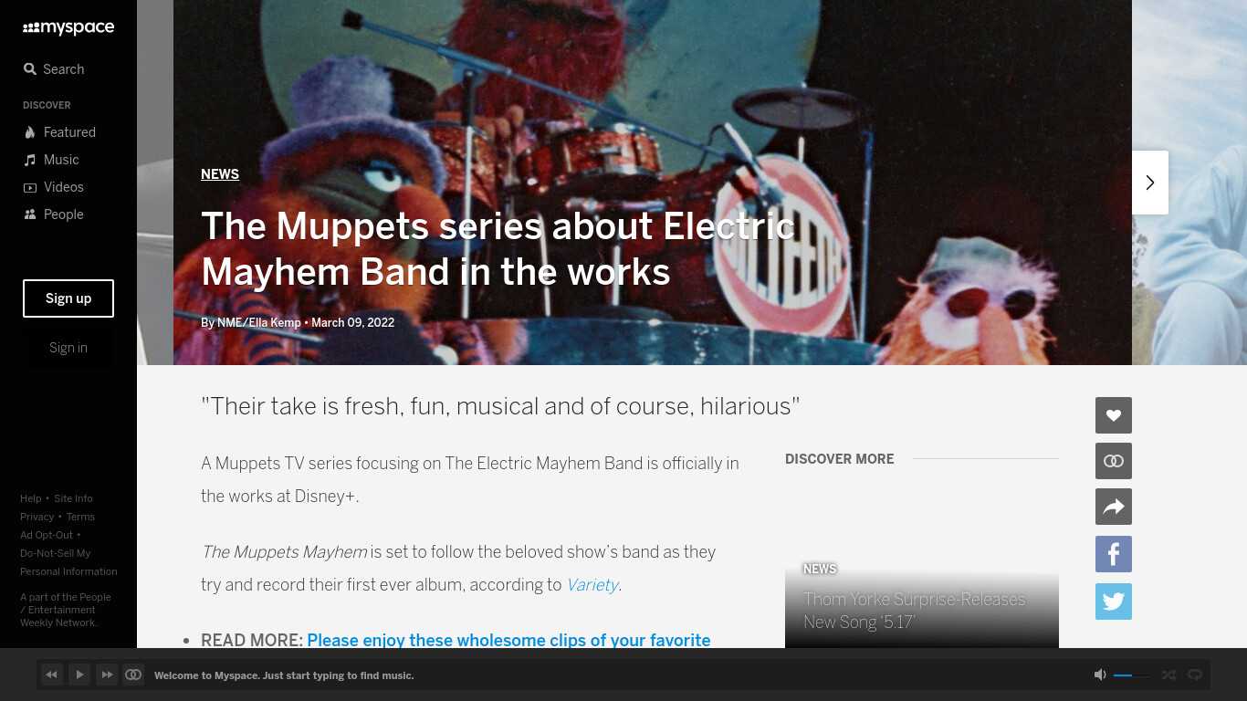Image resolution: width=1247 pixels, height=701 pixels.
Task: Open the Variety link
Action: (592, 584)
